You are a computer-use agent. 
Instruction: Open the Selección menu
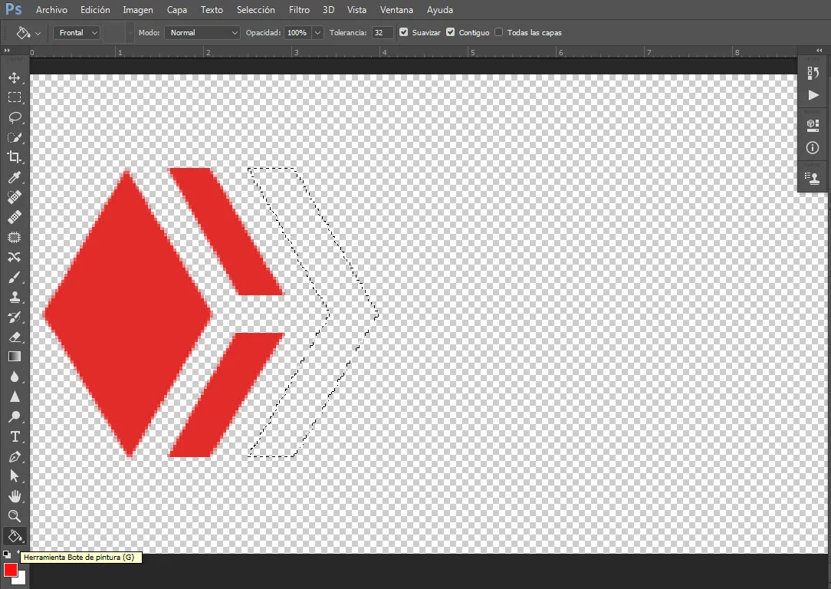coord(255,9)
